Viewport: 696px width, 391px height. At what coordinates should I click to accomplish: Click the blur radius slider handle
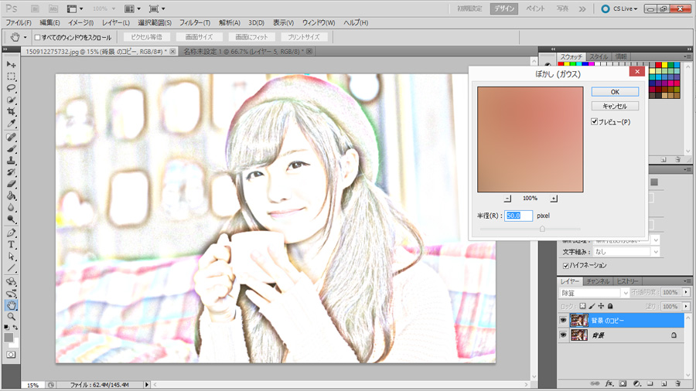(542, 229)
